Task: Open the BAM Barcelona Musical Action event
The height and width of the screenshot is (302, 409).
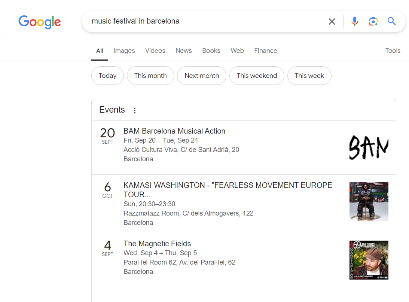Action: click(174, 131)
